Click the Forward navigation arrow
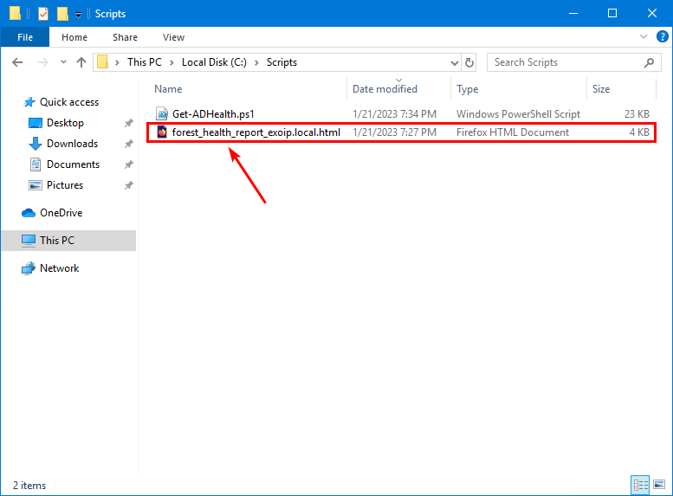The image size is (673, 496). pyautogui.click(x=43, y=62)
